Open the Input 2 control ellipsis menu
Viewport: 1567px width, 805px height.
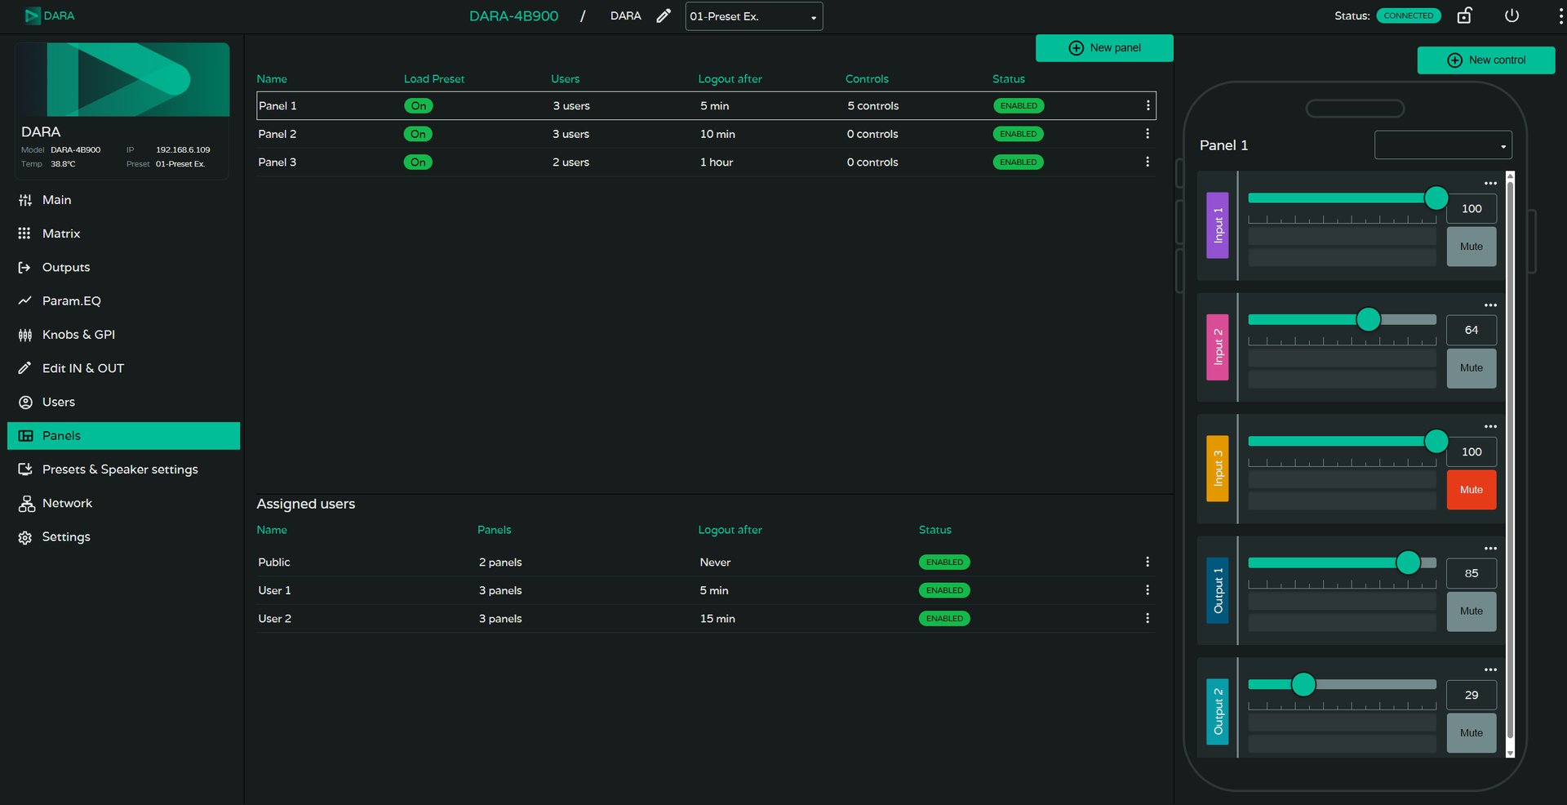tap(1490, 305)
